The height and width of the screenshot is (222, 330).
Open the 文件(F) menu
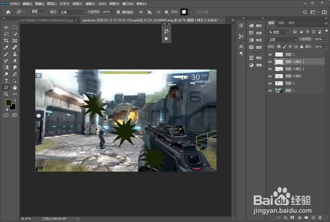pyautogui.click(x=15, y=4)
